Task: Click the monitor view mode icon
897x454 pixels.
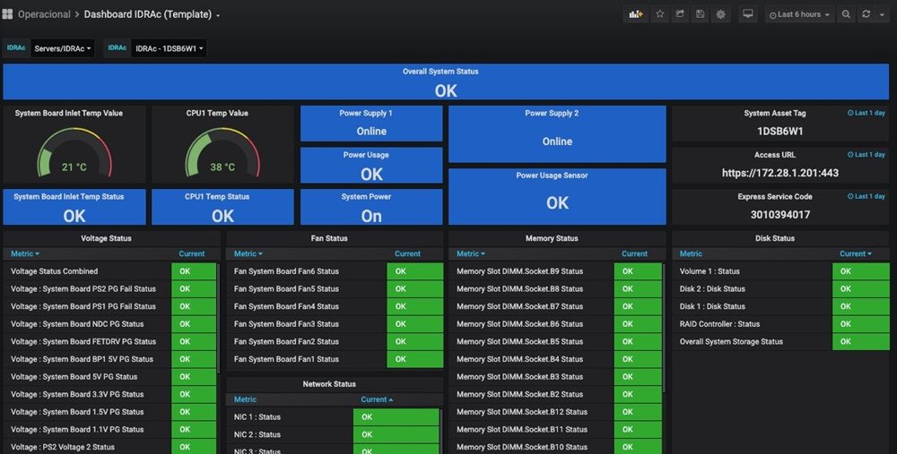Action: coord(748,14)
